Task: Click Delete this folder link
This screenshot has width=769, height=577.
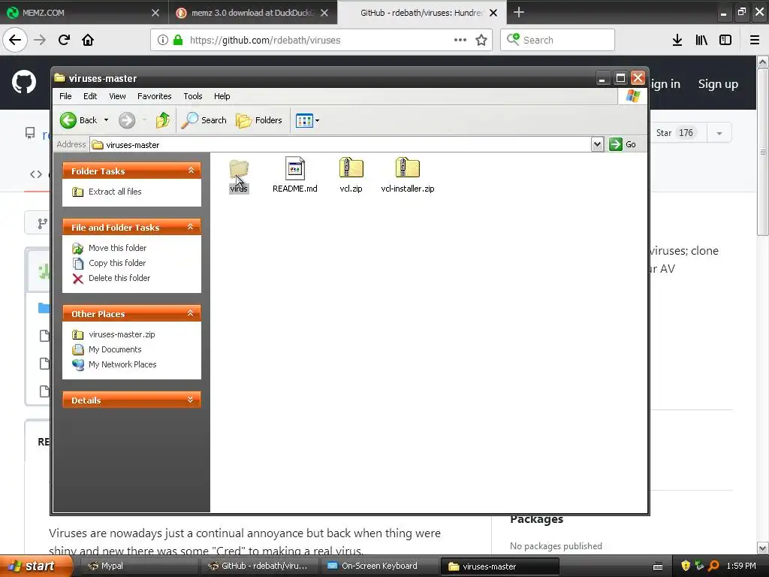Action: click(x=119, y=278)
